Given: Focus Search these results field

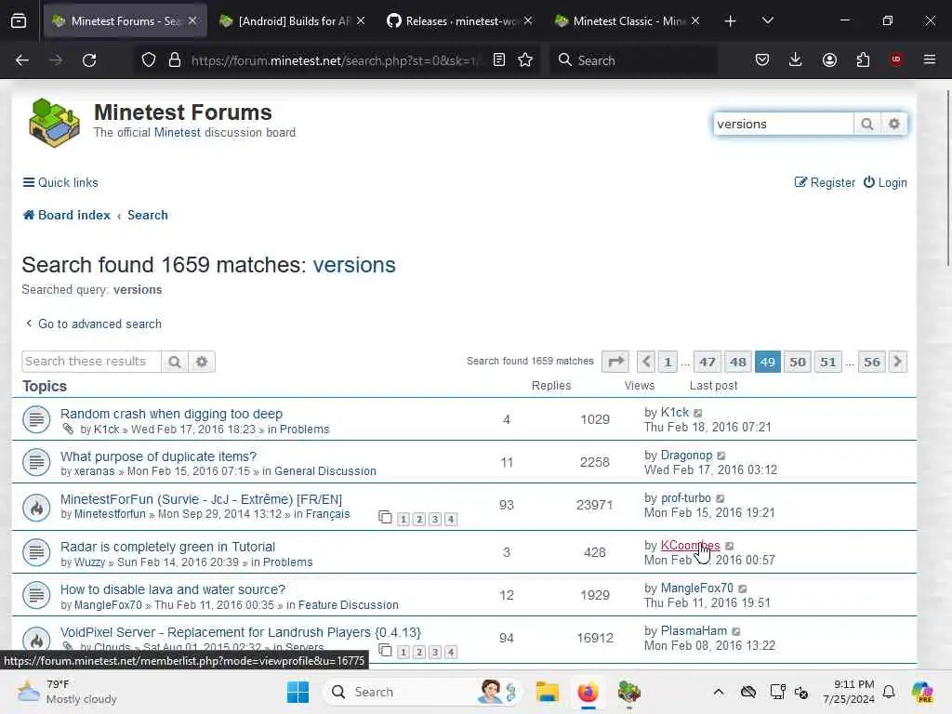Looking at the screenshot, I should coord(92,362).
